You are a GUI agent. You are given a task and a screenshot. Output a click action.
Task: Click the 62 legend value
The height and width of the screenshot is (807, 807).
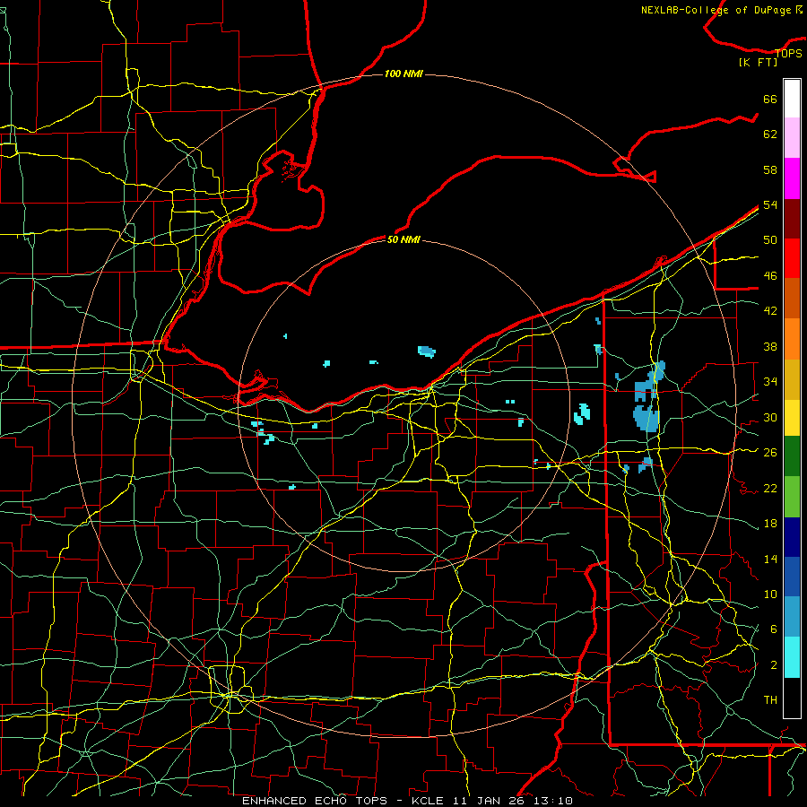770,134
